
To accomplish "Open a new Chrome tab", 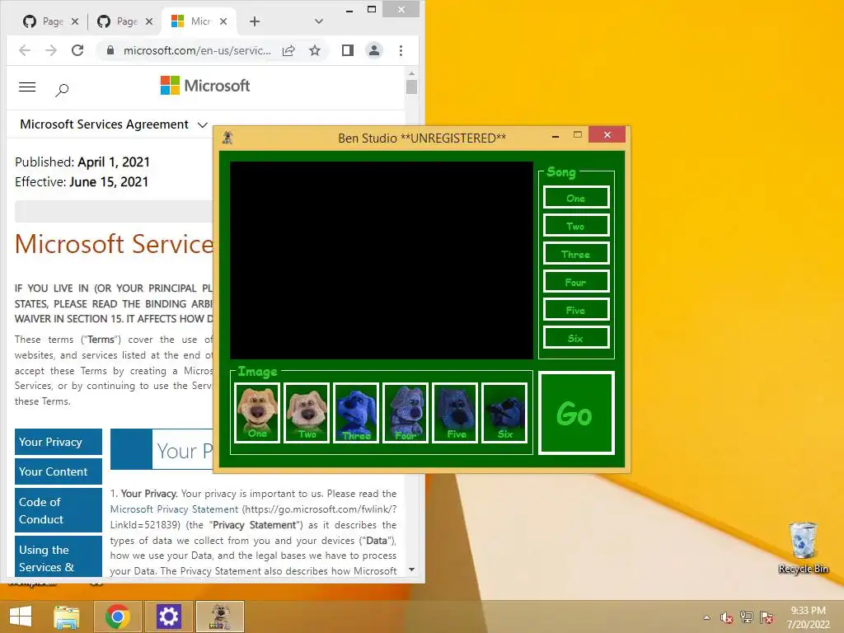I will [x=255, y=21].
